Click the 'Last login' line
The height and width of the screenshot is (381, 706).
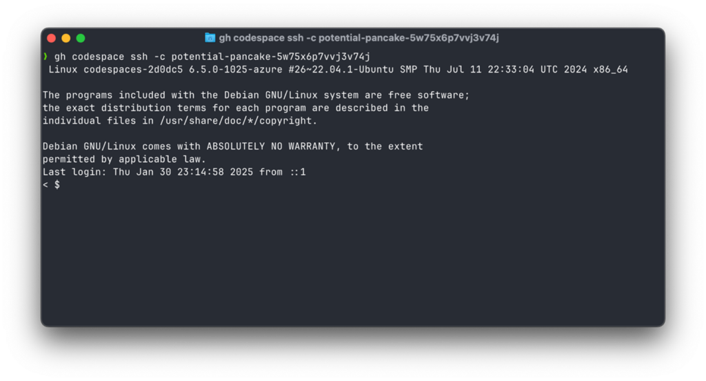pos(174,172)
